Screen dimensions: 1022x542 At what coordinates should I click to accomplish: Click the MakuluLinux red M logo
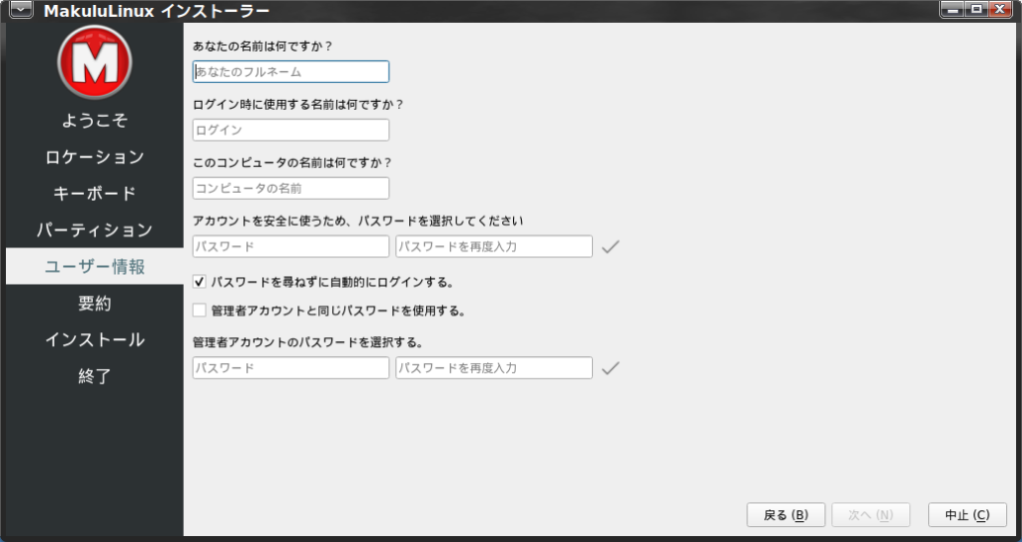tap(95, 62)
